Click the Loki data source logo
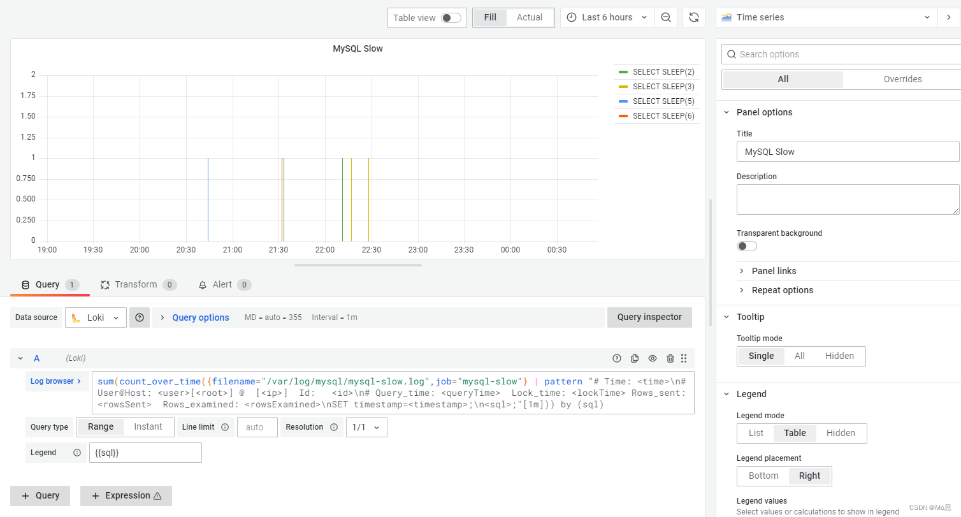This screenshot has height=517, width=961. 76,317
